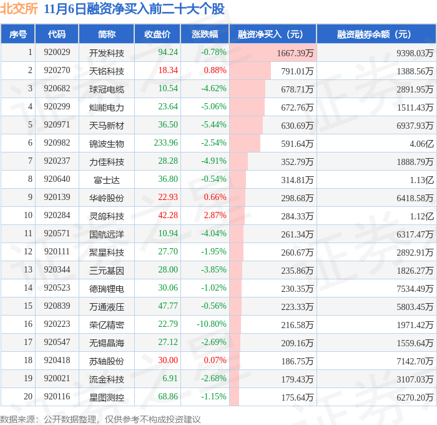Click balance value 7534.49万
The width and height of the screenshot is (437, 425).
(x=415, y=289)
